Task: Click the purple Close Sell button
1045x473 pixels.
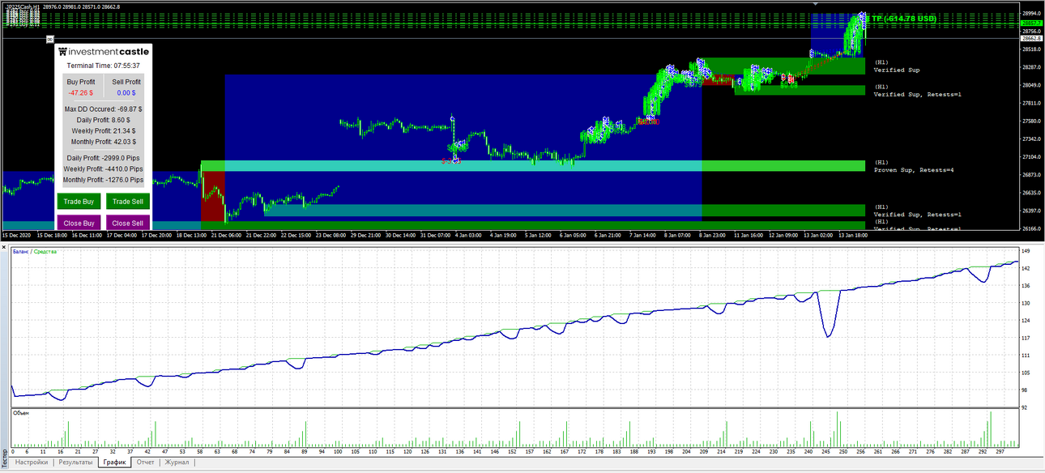Action: click(x=128, y=223)
